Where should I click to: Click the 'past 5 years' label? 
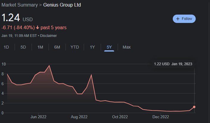tap(53, 28)
